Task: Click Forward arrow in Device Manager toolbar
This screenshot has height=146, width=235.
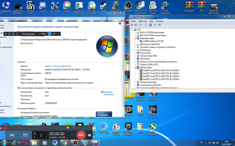Action: coord(135,25)
